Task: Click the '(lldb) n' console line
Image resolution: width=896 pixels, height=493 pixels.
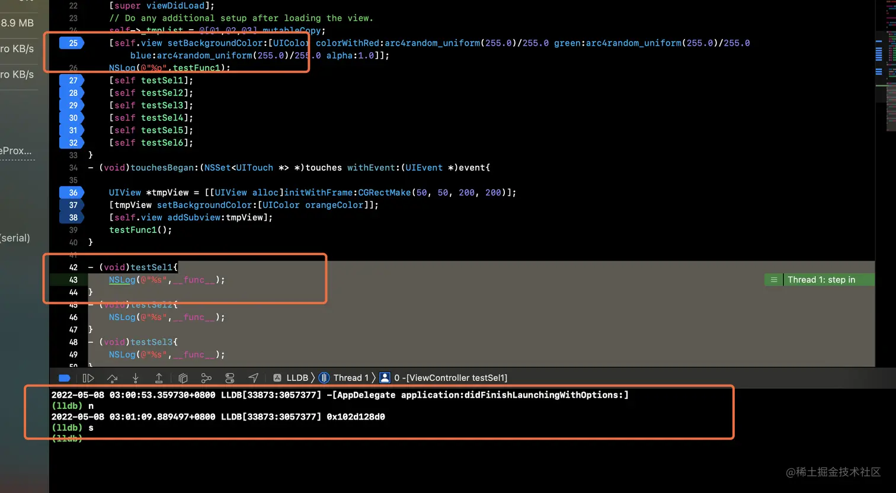Action: tap(72, 406)
